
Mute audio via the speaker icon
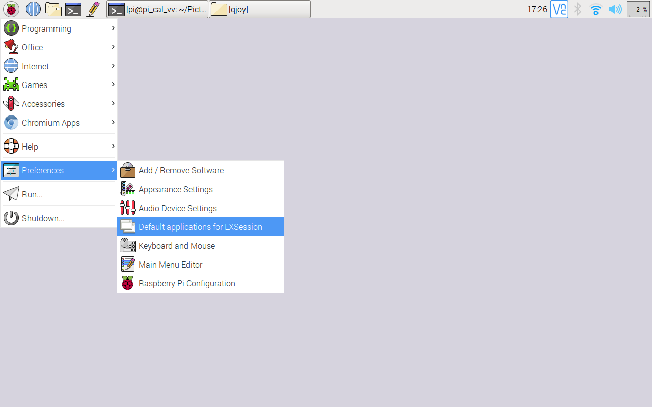coord(615,9)
